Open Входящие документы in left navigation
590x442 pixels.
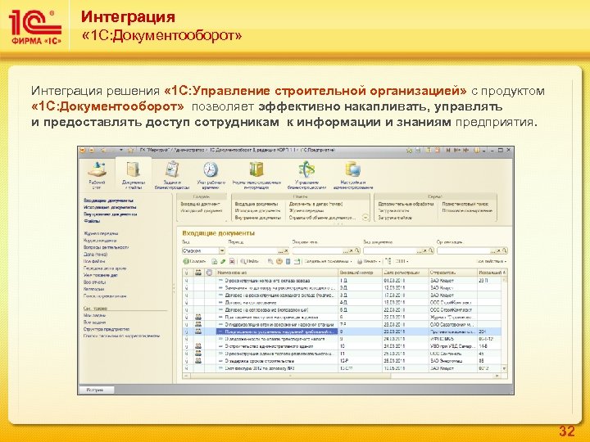click(108, 201)
